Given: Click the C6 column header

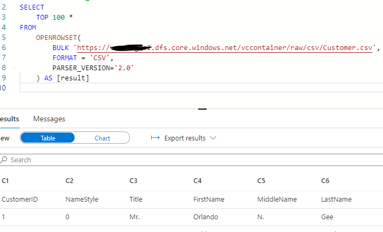Looking at the screenshot, I should tap(325, 181).
